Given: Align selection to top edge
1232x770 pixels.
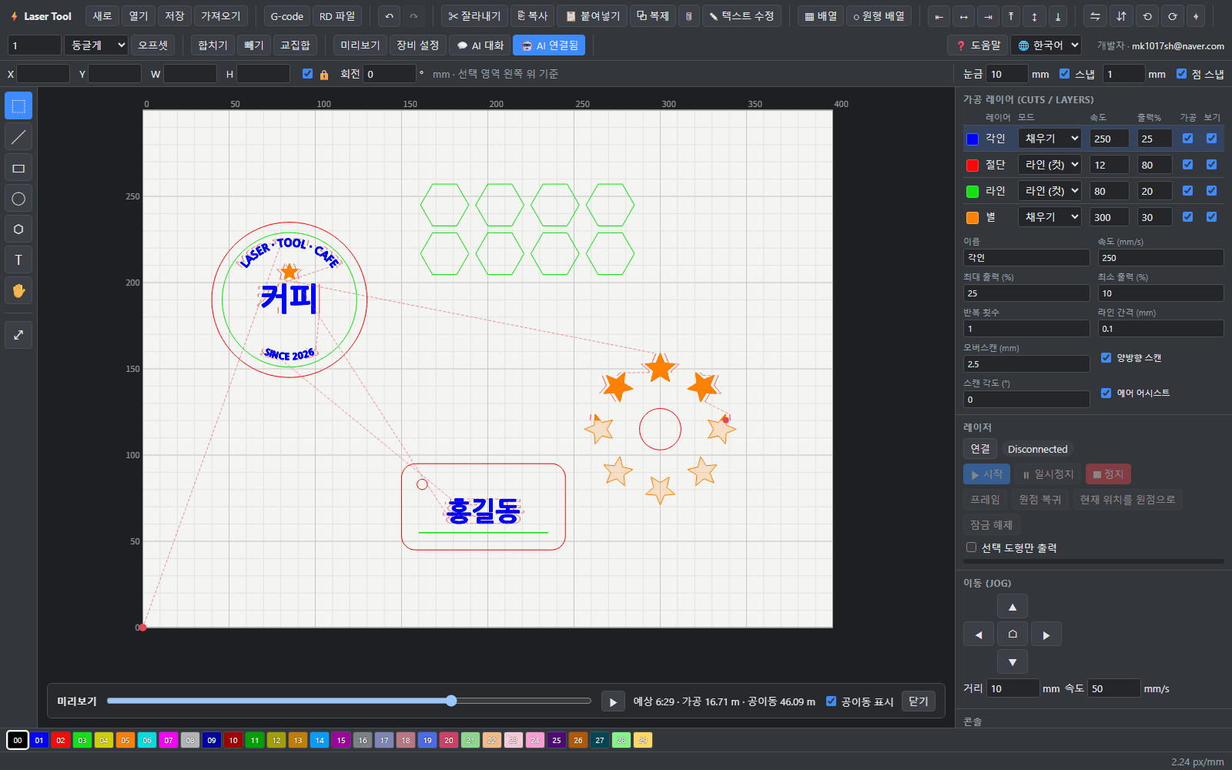Looking at the screenshot, I should (1011, 16).
